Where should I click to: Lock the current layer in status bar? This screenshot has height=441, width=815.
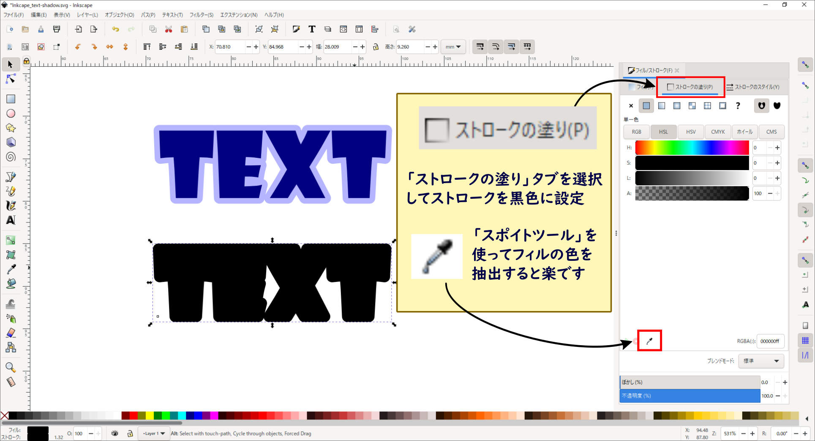[x=130, y=433]
